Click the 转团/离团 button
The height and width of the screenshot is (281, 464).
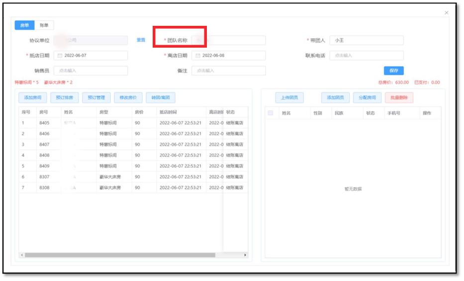tap(161, 97)
